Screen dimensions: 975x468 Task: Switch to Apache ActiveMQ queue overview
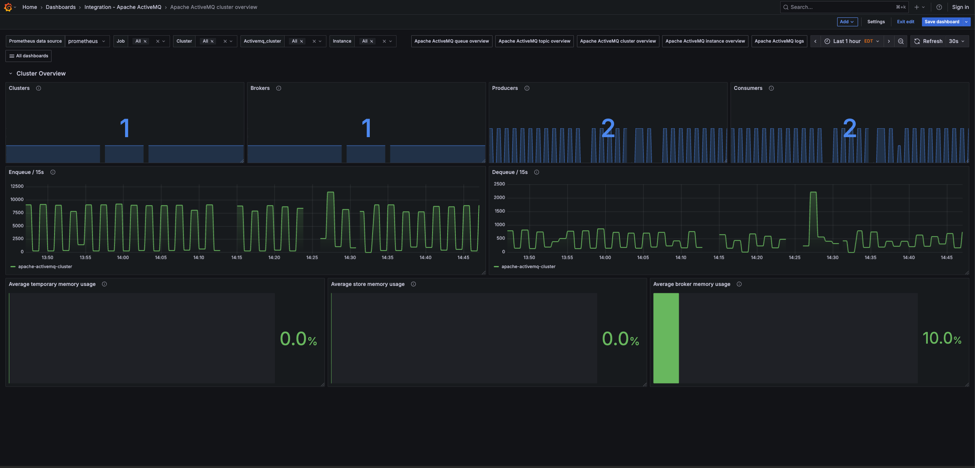coord(451,41)
